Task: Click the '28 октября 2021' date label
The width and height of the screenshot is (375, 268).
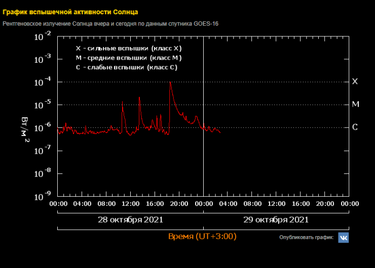Action: point(130,220)
